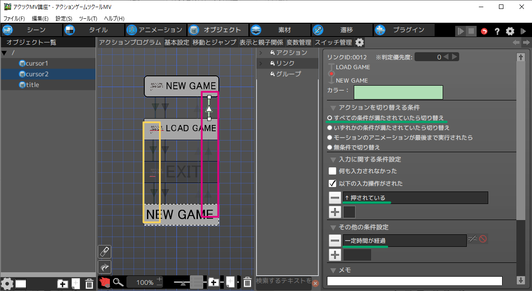Collapse the 入力に関する条件設定 section

tap(333, 159)
